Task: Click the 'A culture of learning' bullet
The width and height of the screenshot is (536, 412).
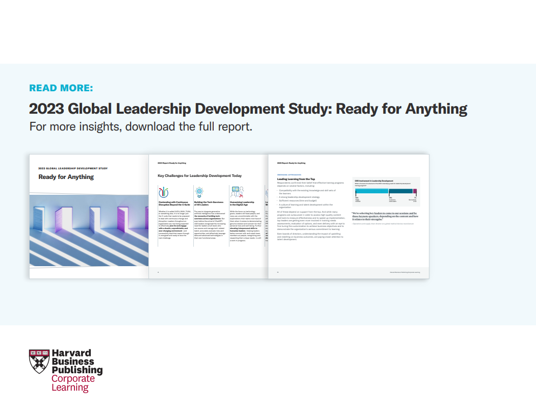Action: (x=304, y=206)
